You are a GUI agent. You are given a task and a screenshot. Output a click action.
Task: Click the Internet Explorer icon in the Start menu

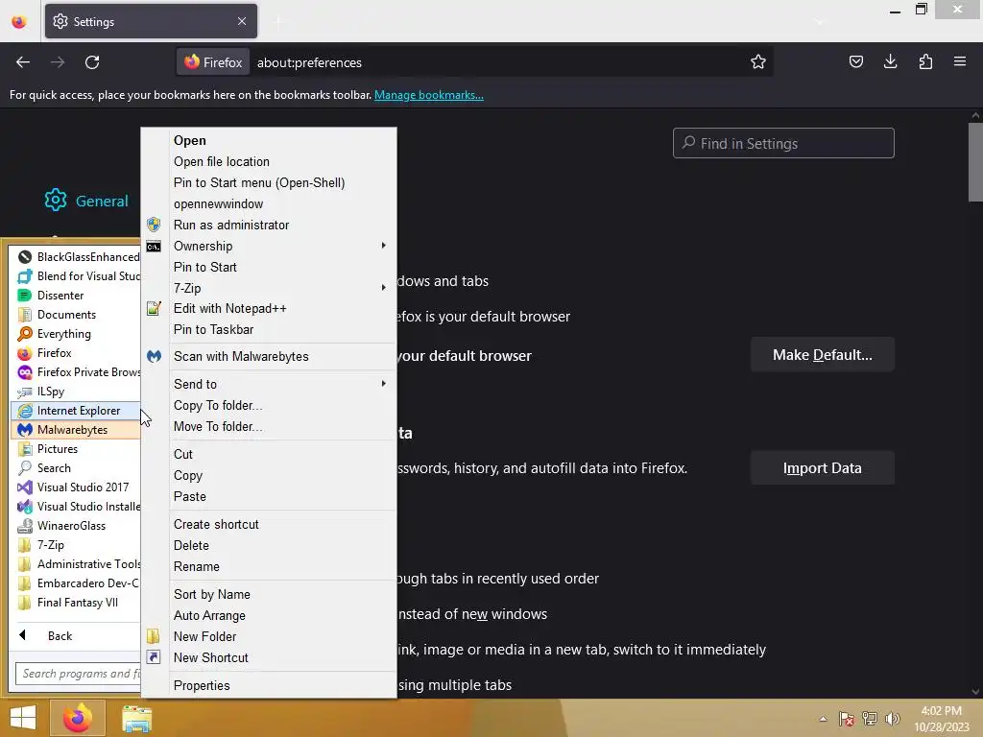pos(24,411)
